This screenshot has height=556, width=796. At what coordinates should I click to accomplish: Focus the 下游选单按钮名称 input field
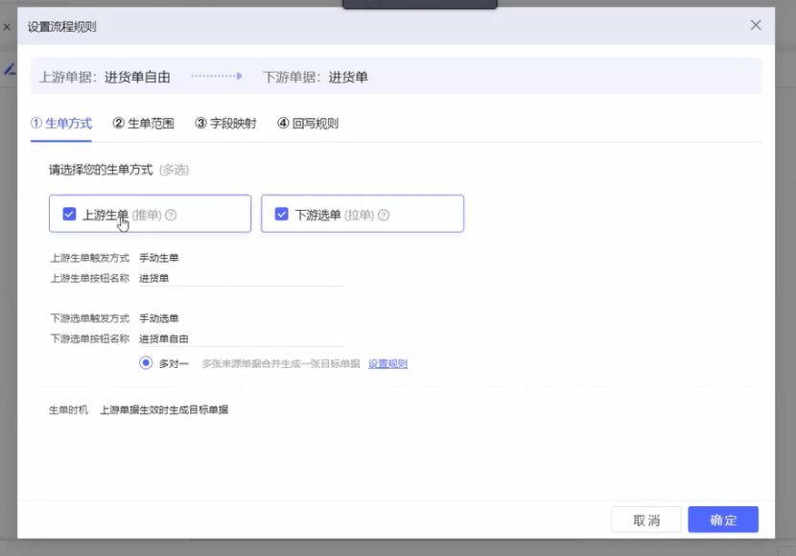(240, 338)
